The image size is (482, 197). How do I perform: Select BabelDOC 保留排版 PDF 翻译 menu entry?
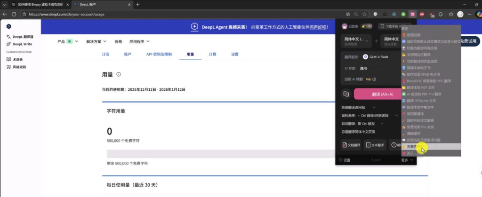pyautogui.click(x=431, y=81)
